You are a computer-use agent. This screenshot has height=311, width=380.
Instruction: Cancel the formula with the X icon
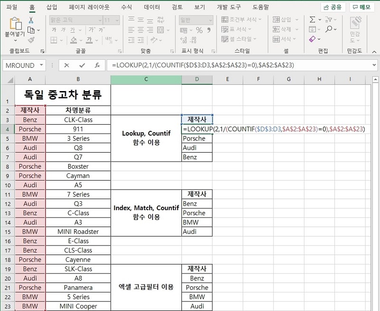click(66, 65)
